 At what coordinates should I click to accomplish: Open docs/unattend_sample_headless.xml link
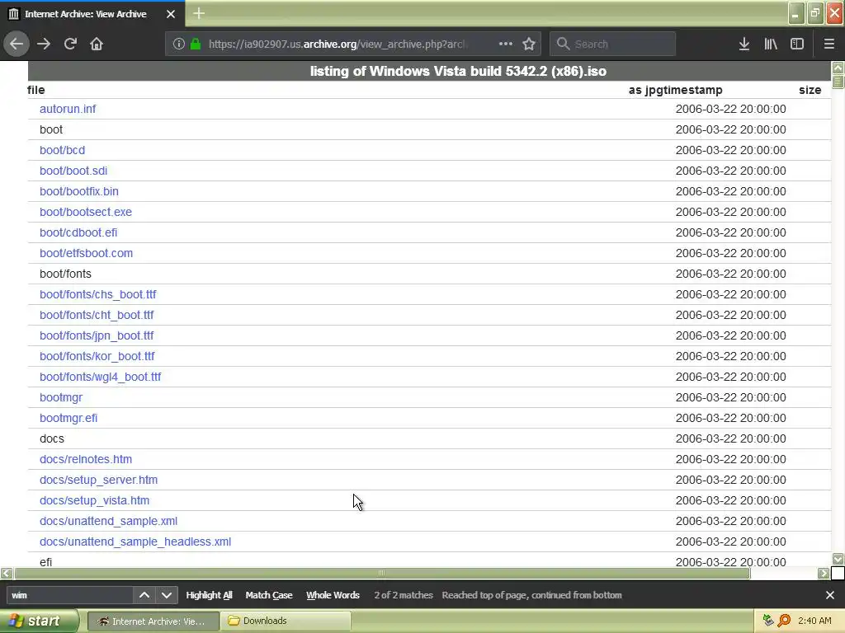pyautogui.click(x=135, y=542)
